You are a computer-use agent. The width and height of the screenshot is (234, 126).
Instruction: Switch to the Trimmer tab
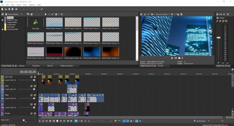click(x=161, y=66)
